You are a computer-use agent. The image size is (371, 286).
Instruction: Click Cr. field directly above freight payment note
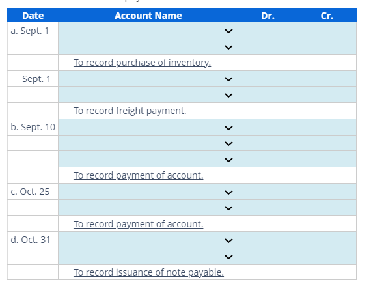click(x=327, y=95)
